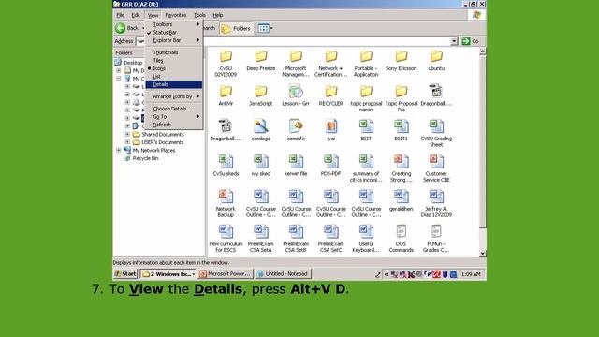Image resolution: width=599 pixels, height=337 pixels.
Task: Open the Tools menu
Action: pyautogui.click(x=199, y=15)
